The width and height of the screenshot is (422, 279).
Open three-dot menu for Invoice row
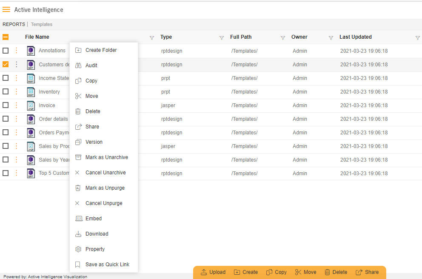pos(17,105)
